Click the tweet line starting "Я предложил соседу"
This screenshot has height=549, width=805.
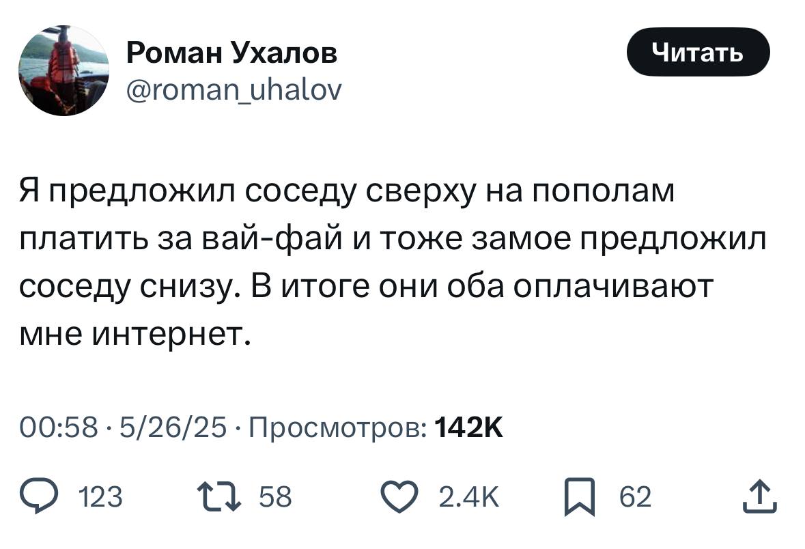pos(347,192)
